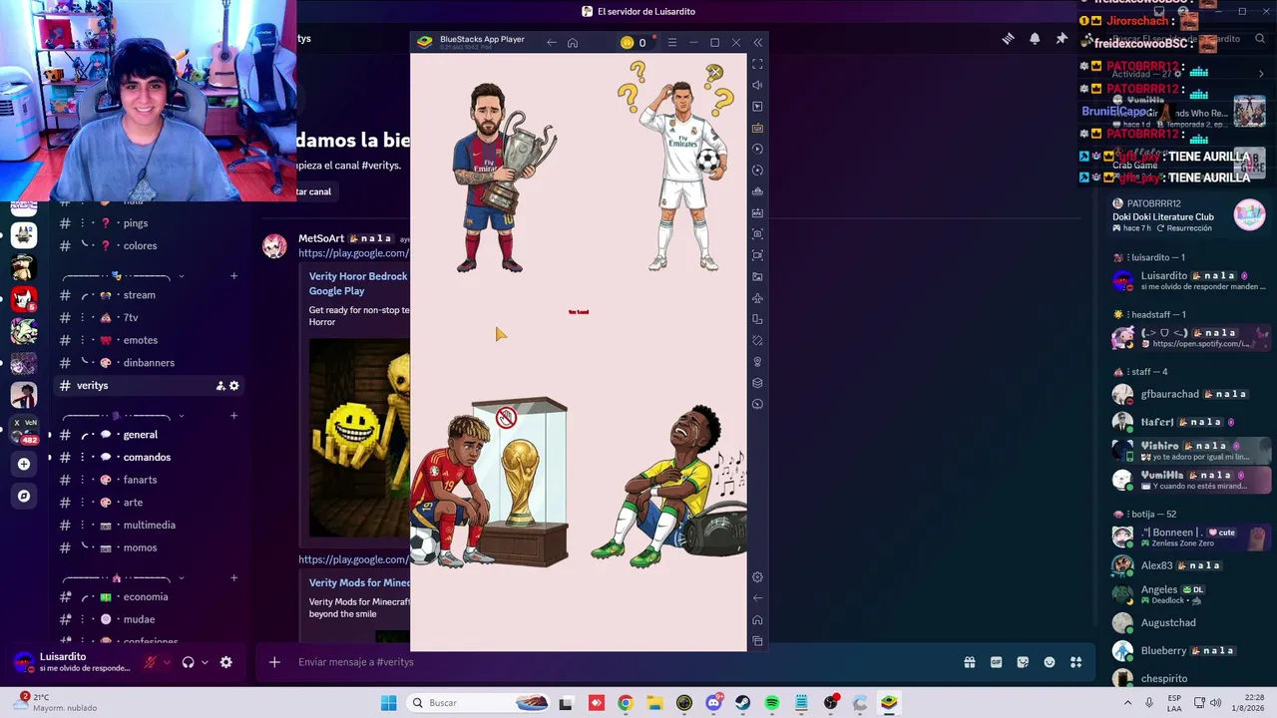This screenshot has width=1277, height=718.
Task: Open the mudae channel
Action: click(x=150, y=619)
